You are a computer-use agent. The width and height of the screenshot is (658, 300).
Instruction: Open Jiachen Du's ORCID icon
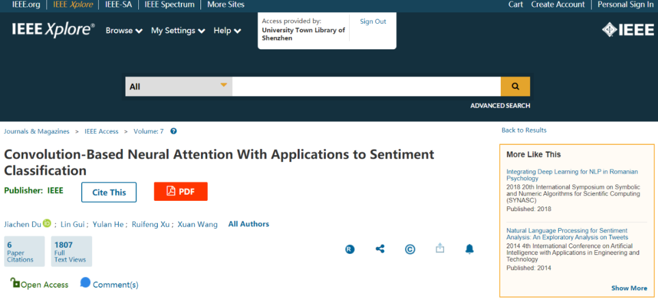point(47,224)
